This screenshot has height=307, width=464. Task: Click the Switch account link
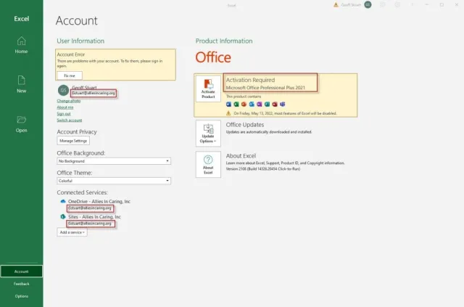pos(70,120)
